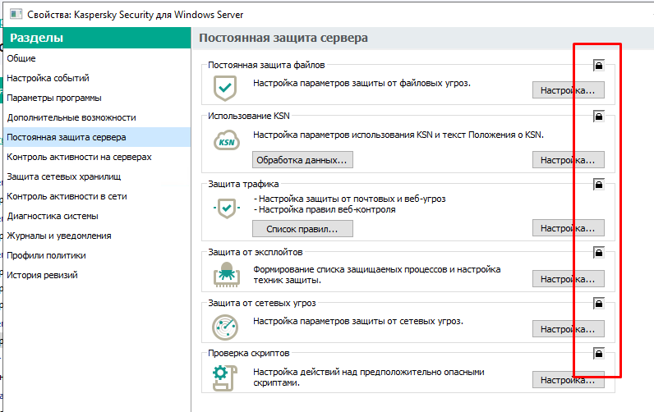This screenshot has width=654, height=412.
Task: Click Настройка button for Постоянная защита файлов
Action: pyautogui.click(x=568, y=90)
